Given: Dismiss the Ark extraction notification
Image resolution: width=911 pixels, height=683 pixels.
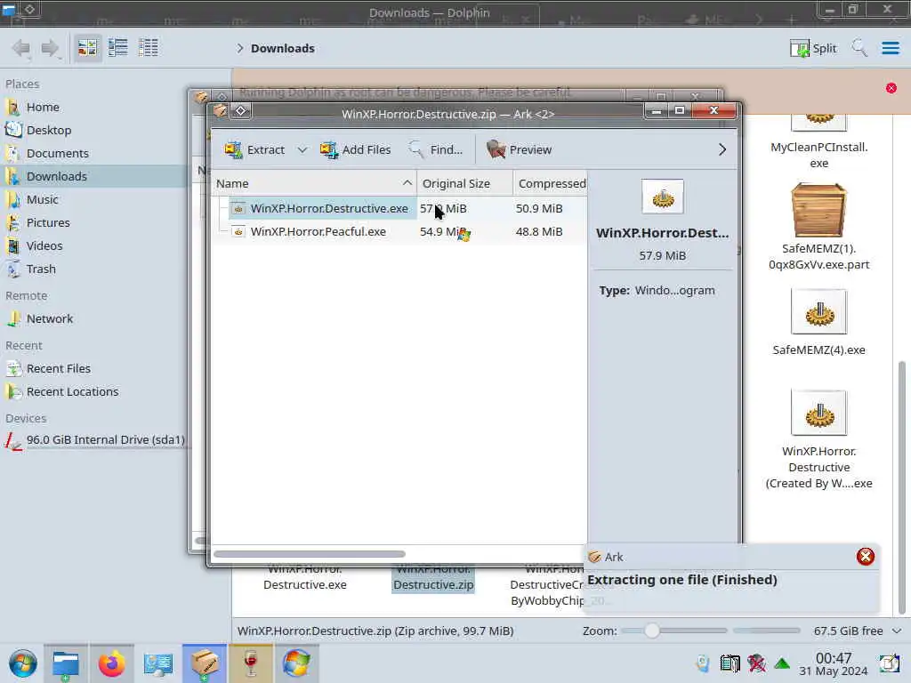Looking at the screenshot, I should tap(865, 557).
